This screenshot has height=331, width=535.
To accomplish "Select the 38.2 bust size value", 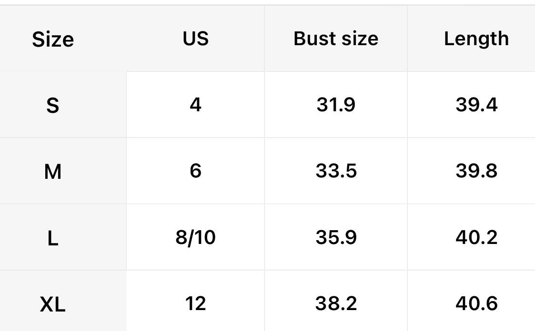I will click(x=336, y=303).
